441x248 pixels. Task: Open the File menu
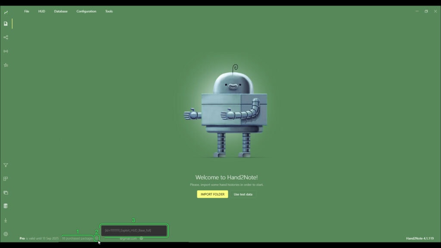pyautogui.click(x=27, y=11)
